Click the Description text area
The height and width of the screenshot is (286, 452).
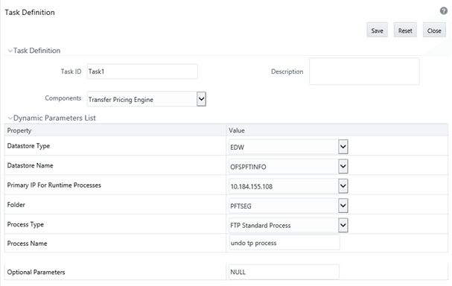(x=364, y=71)
